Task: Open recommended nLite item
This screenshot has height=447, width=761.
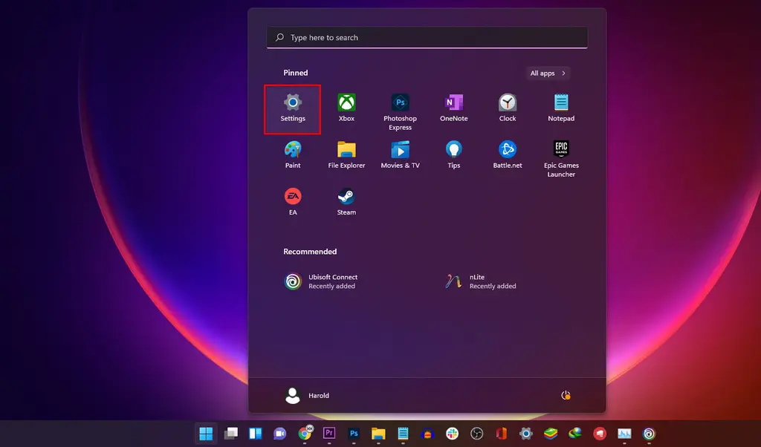Action: pyautogui.click(x=481, y=281)
